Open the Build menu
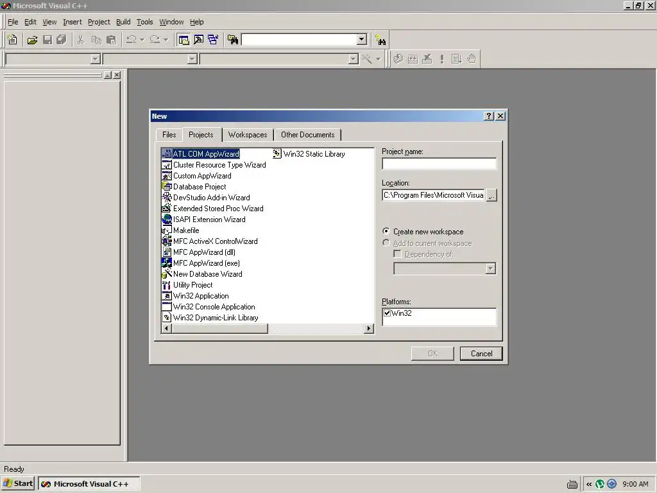 pyautogui.click(x=123, y=22)
